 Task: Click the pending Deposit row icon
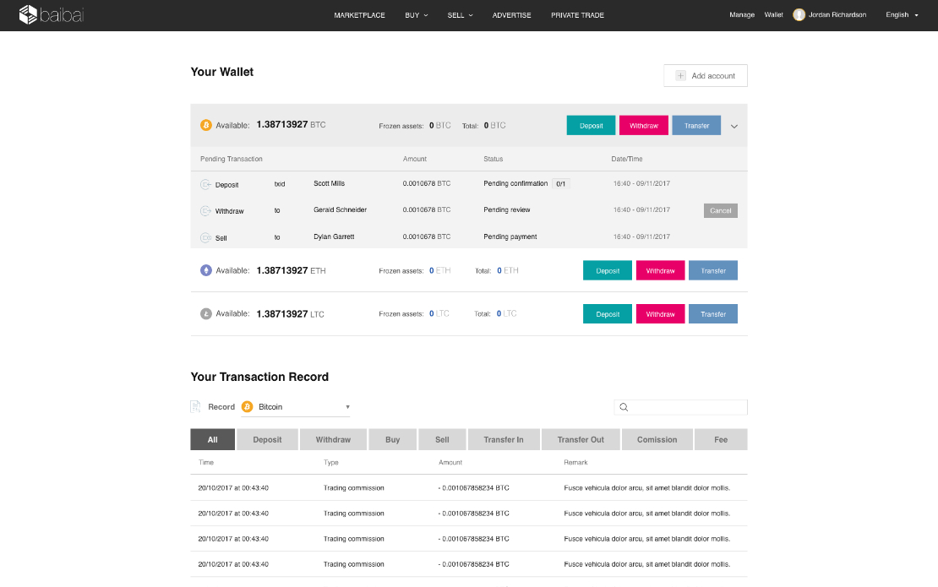point(206,185)
